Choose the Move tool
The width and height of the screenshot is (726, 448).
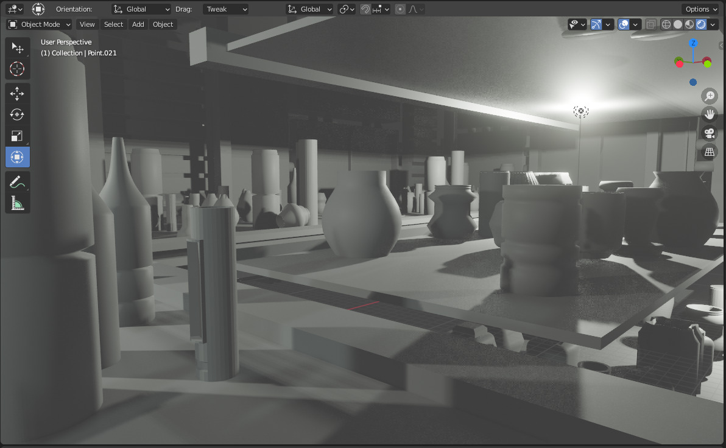18,94
